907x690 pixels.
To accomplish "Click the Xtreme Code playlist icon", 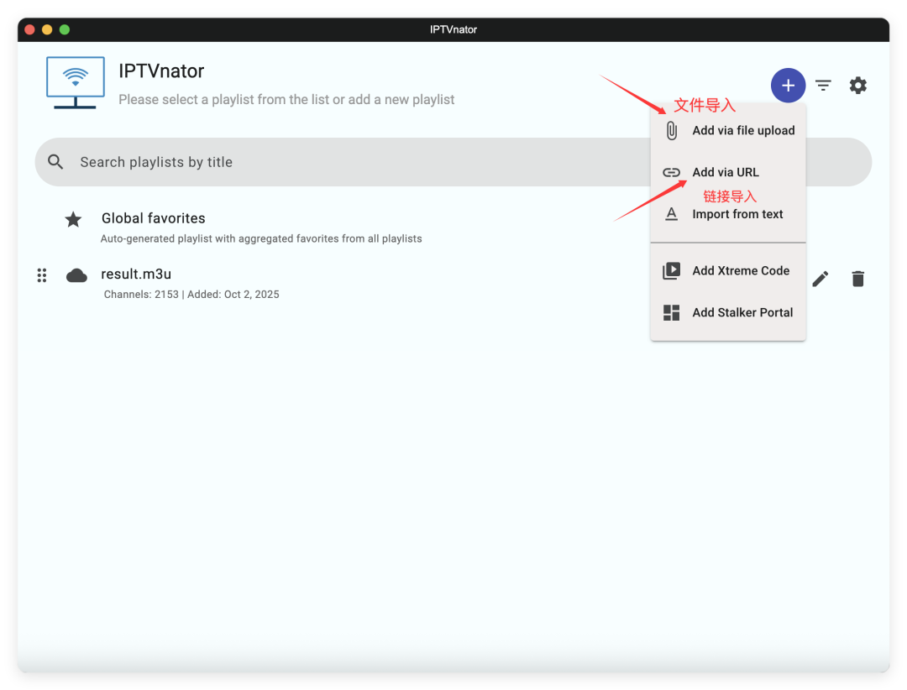I will coord(671,270).
